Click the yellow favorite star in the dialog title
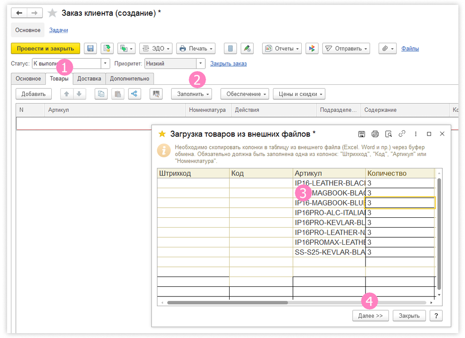 (162, 134)
